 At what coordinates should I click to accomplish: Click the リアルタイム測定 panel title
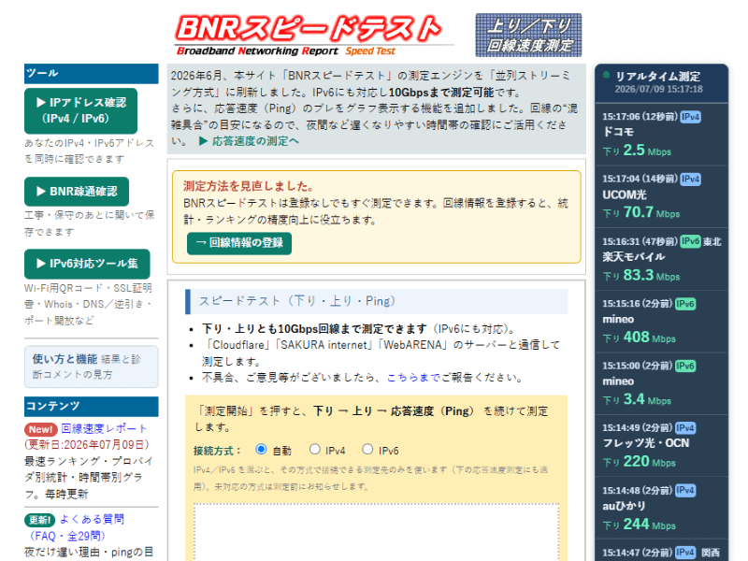658,77
